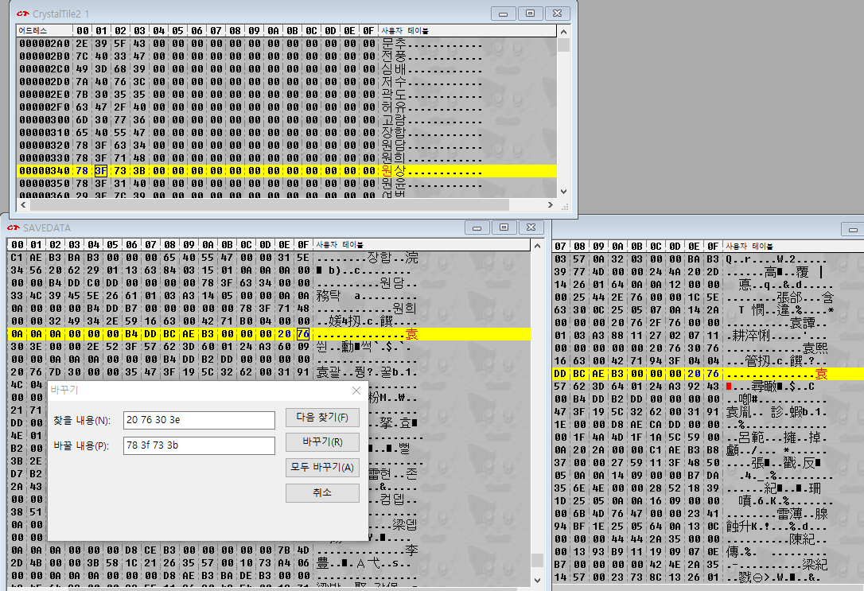Close the CrystalTile2 1 window

pyautogui.click(x=557, y=14)
